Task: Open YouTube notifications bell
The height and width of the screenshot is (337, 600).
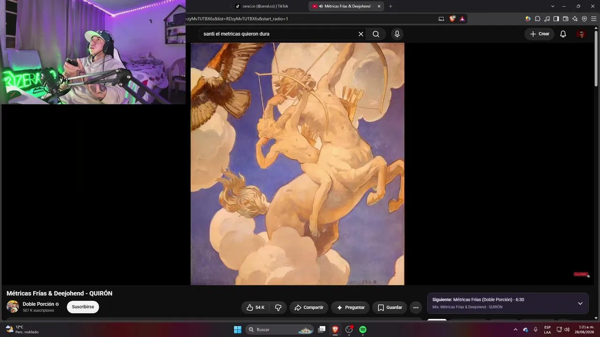Action: [x=563, y=34]
